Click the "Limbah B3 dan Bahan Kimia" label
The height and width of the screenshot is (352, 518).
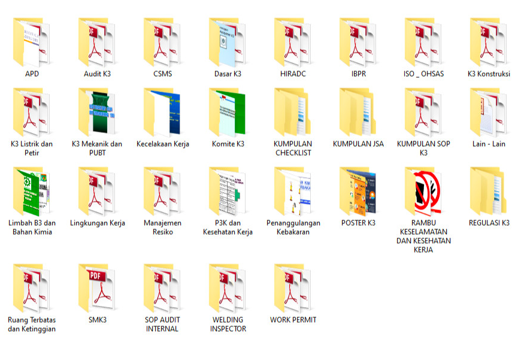pos(32,227)
